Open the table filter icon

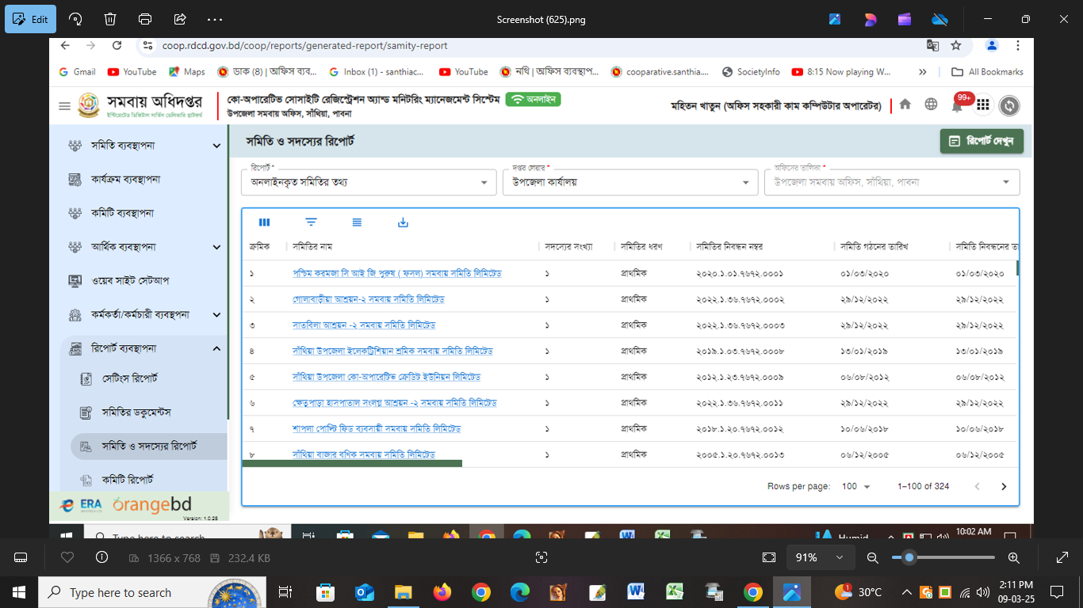[x=311, y=223]
